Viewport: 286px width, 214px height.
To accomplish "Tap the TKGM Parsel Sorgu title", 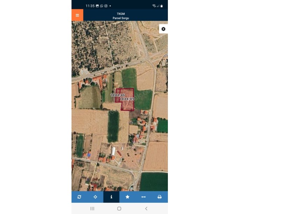I will tap(121, 16).
